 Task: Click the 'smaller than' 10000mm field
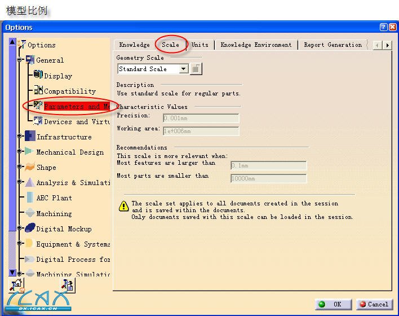[x=268, y=178]
